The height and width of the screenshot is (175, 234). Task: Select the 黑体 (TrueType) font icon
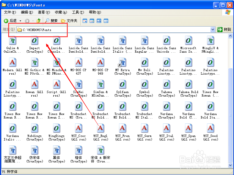pos(56,150)
